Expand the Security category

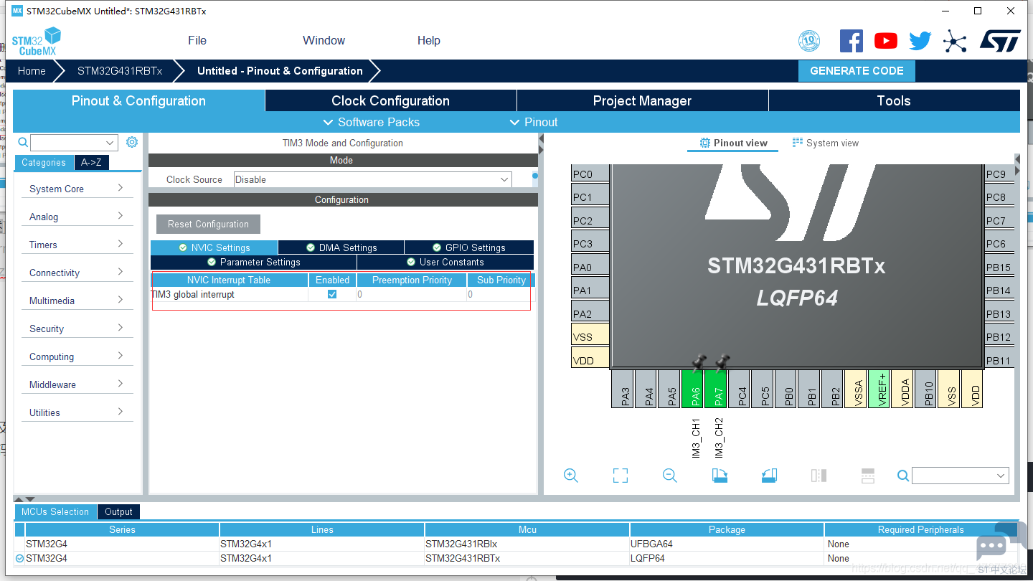77,329
